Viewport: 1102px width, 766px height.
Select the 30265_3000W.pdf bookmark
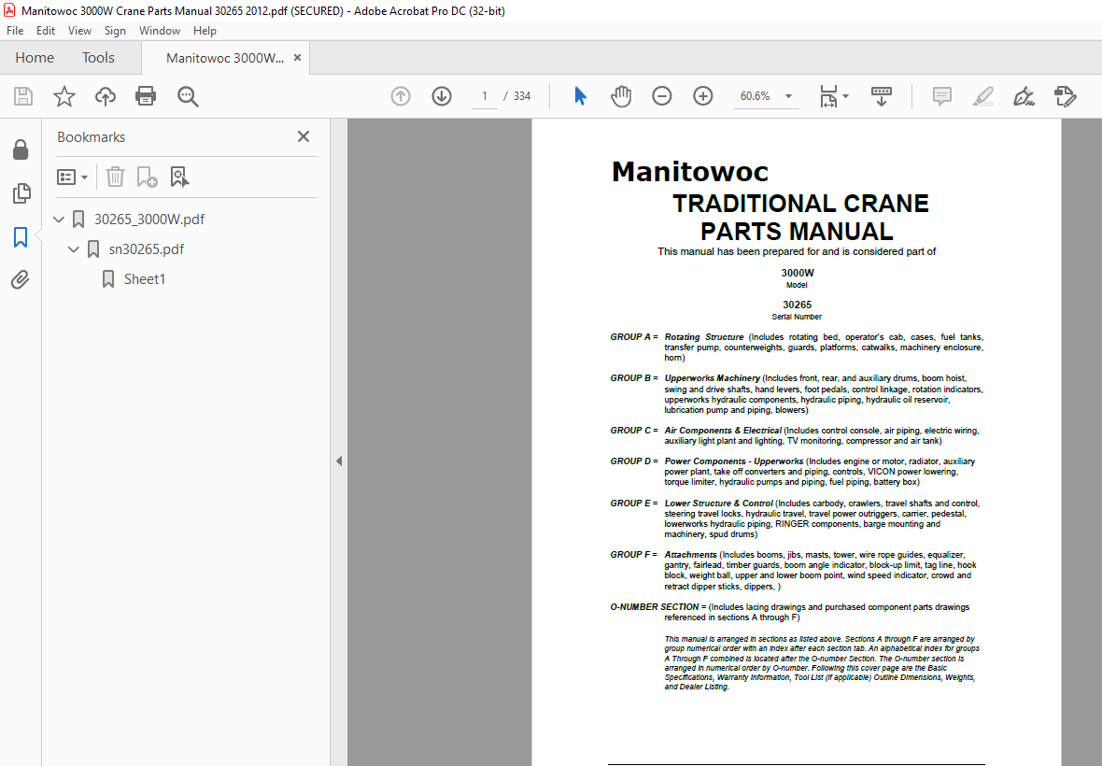point(149,220)
